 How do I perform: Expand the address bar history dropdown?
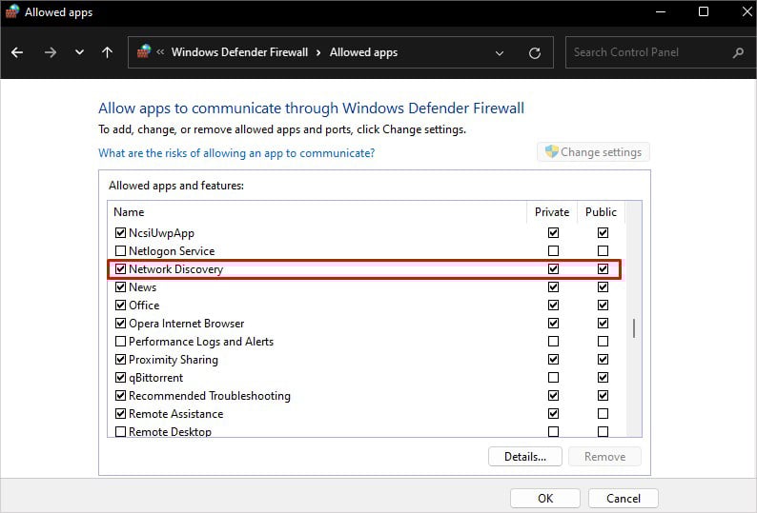[x=500, y=53]
